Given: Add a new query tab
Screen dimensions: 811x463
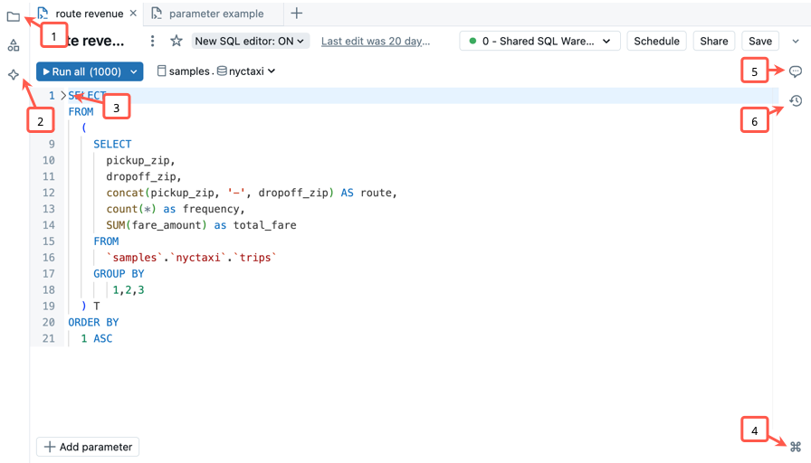Looking at the screenshot, I should point(296,14).
